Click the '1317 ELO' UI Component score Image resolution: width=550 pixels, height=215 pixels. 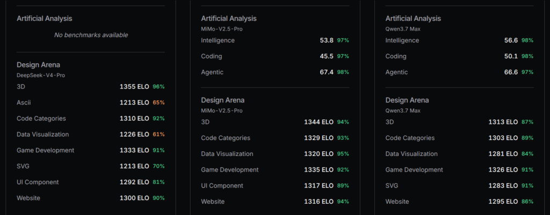pyautogui.click(x=319, y=186)
